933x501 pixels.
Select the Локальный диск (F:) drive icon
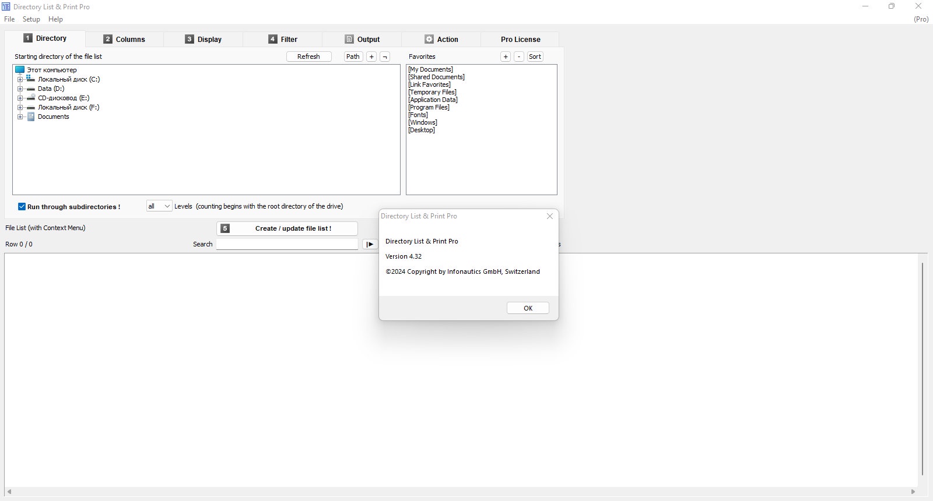pos(30,107)
